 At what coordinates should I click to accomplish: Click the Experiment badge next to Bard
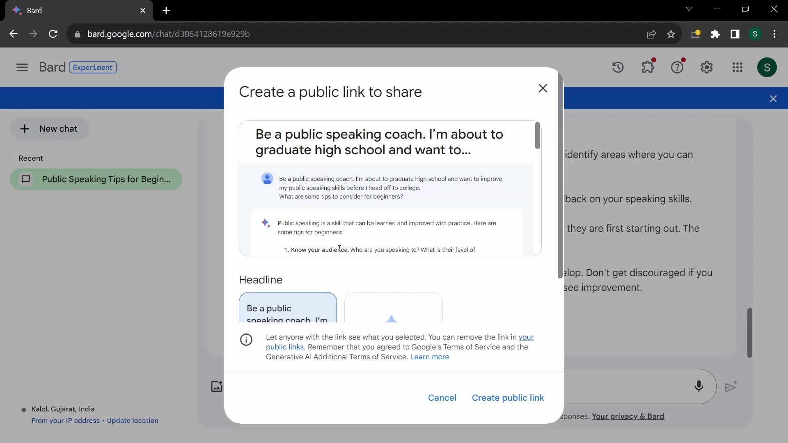coord(93,67)
